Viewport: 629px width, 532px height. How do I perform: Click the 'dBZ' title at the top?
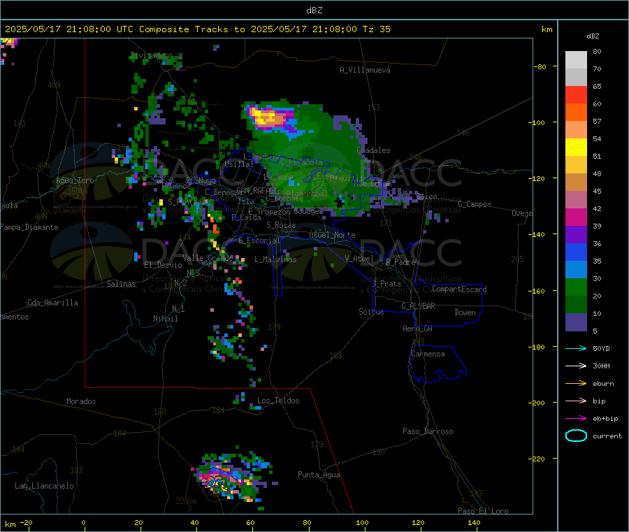(314, 10)
